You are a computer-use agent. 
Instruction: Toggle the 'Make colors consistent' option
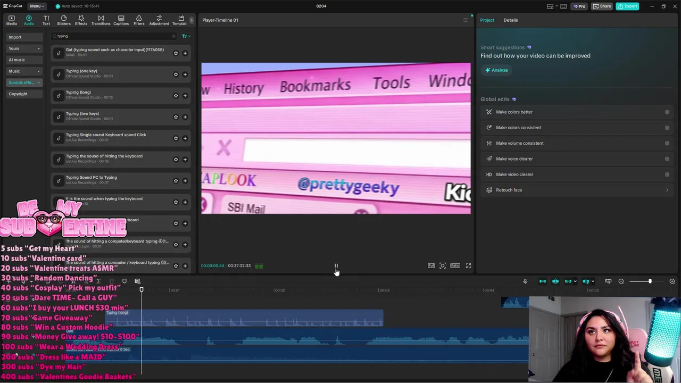[667, 128]
